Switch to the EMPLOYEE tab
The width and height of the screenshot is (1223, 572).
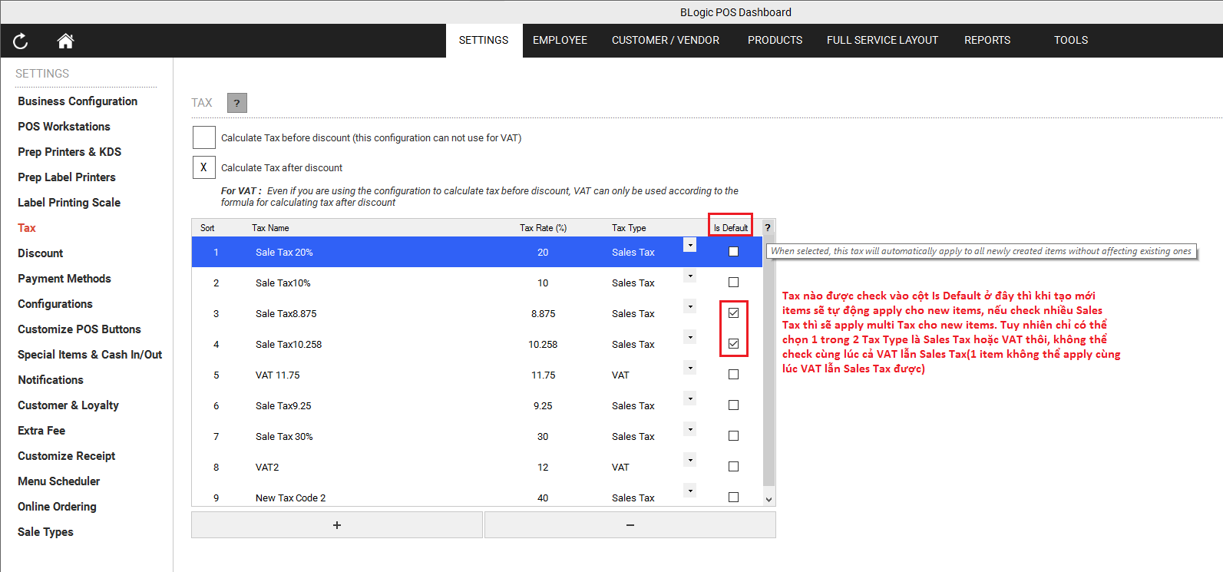[560, 41]
